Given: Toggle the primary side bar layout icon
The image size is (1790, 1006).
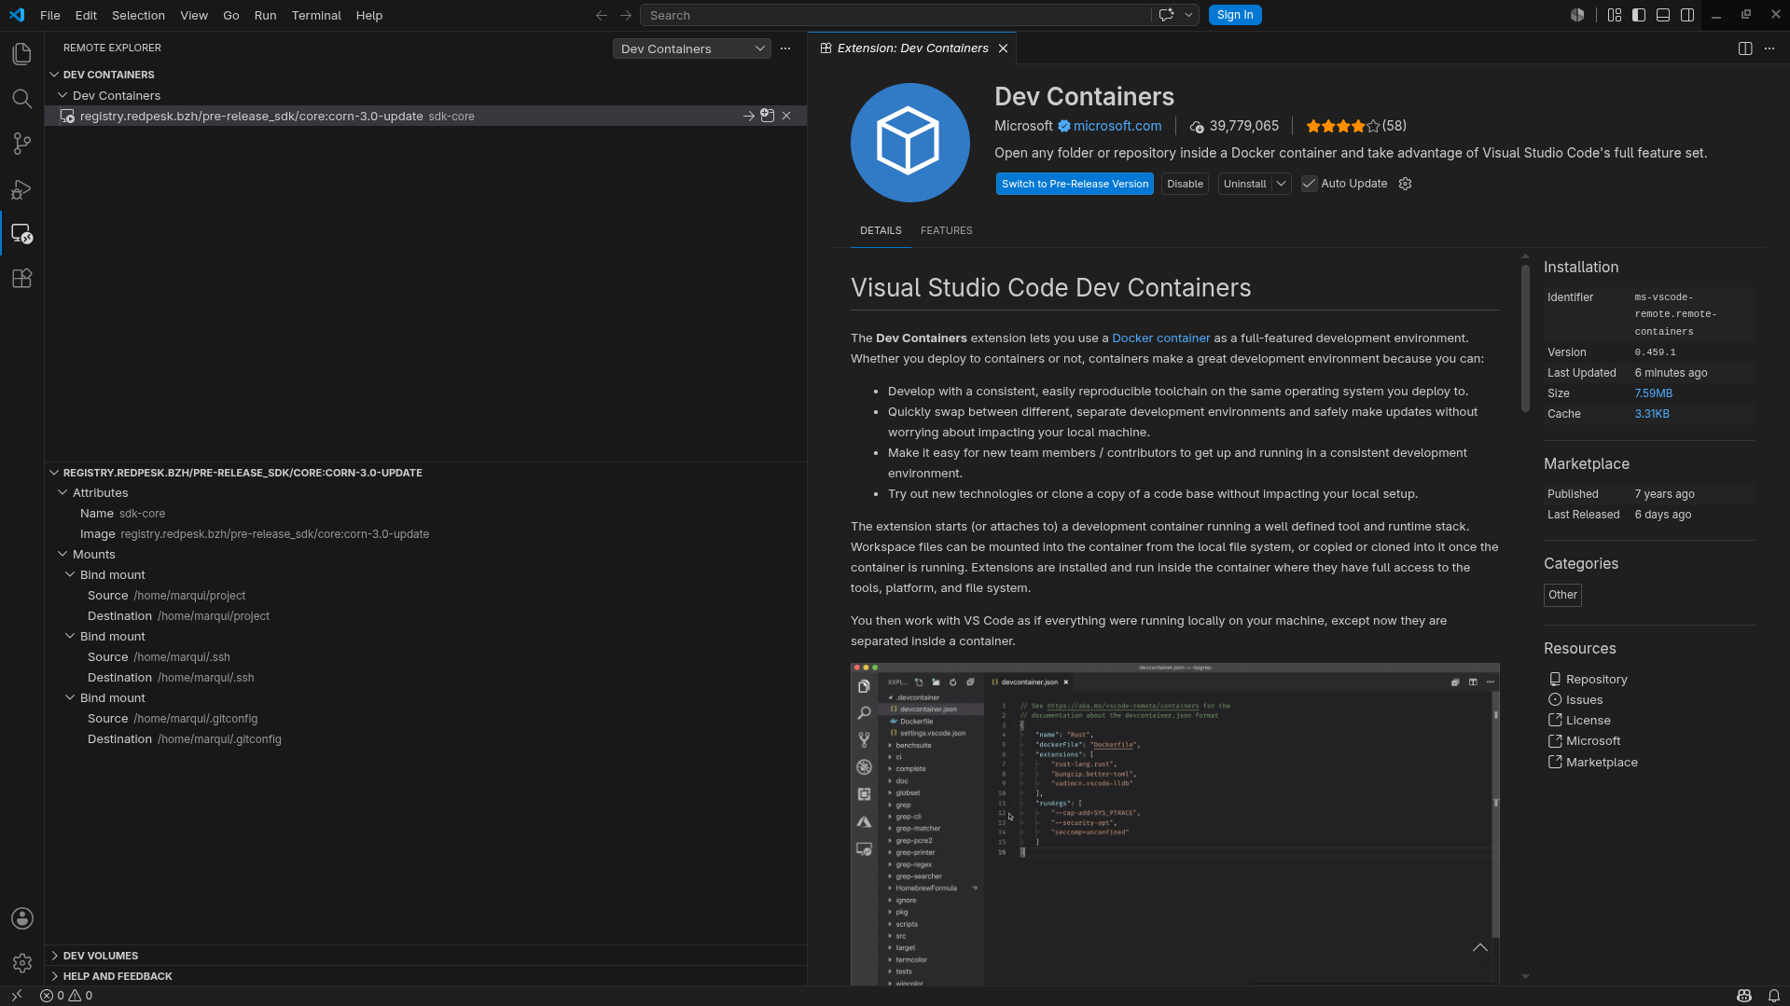Looking at the screenshot, I should 1639,15.
